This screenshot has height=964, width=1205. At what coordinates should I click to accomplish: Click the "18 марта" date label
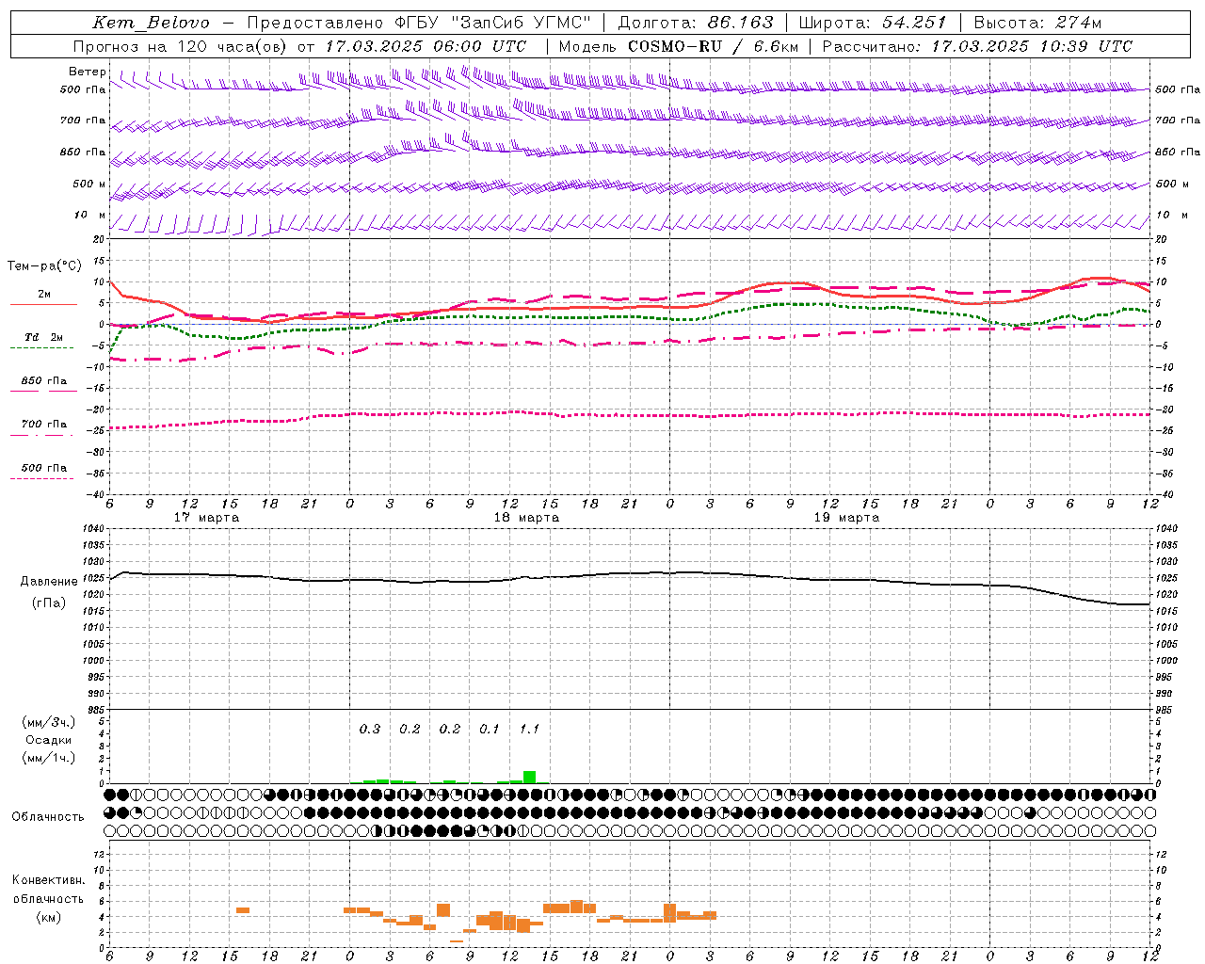[x=526, y=518]
